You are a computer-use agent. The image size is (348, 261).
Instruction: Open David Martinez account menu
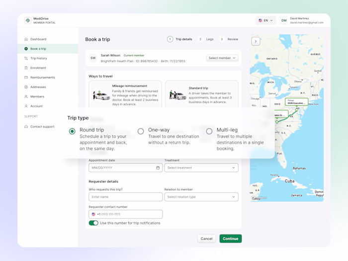point(302,20)
